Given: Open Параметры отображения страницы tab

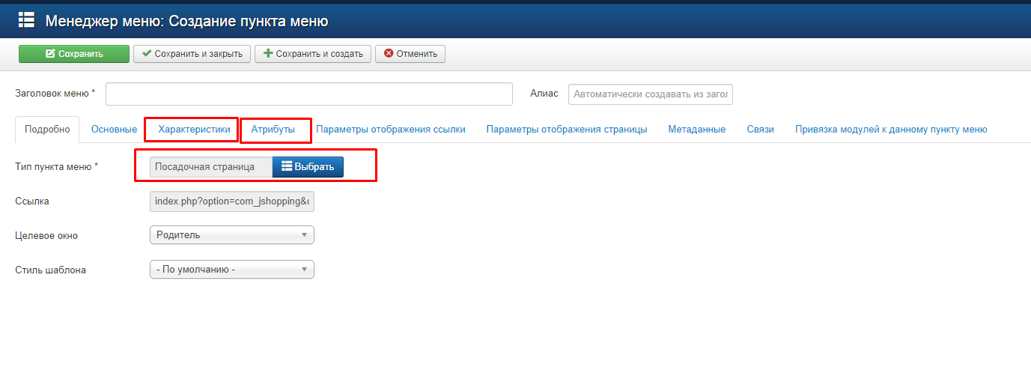Looking at the screenshot, I should 567,130.
